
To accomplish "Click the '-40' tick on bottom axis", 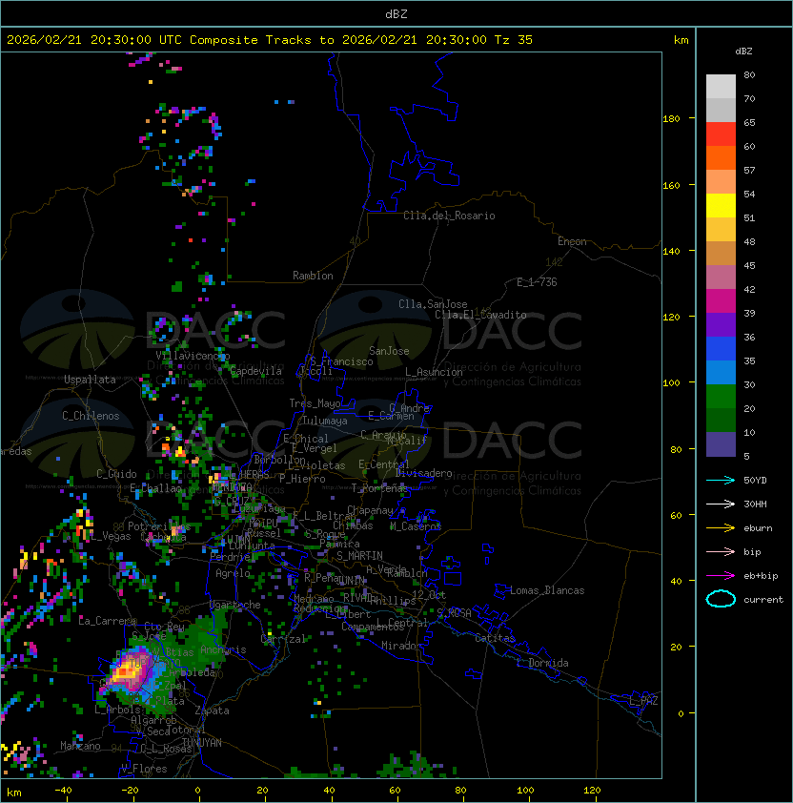I will point(64,791).
